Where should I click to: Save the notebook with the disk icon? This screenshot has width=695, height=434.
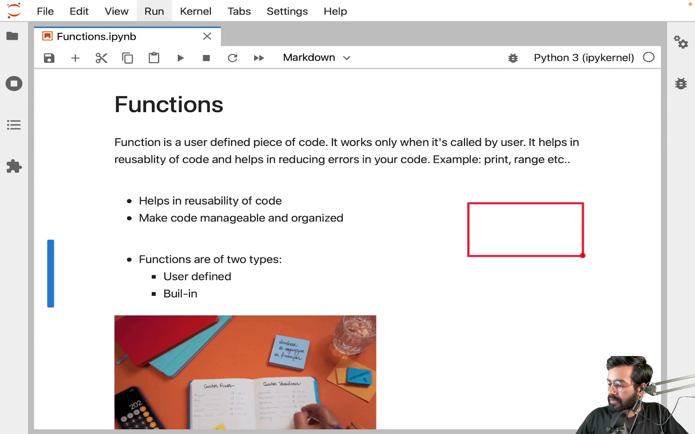coord(49,58)
